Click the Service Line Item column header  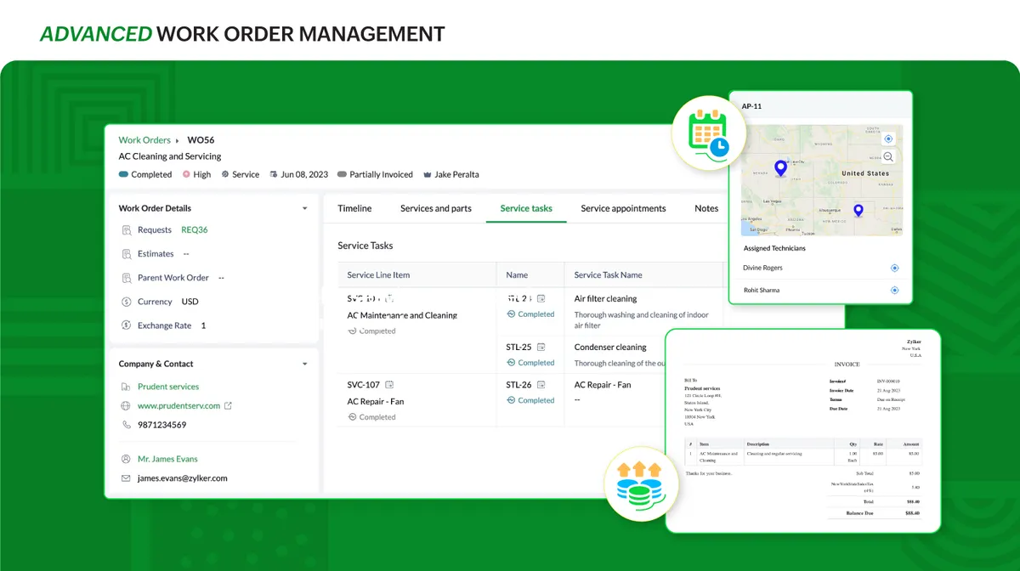click(x=378, y=275)
